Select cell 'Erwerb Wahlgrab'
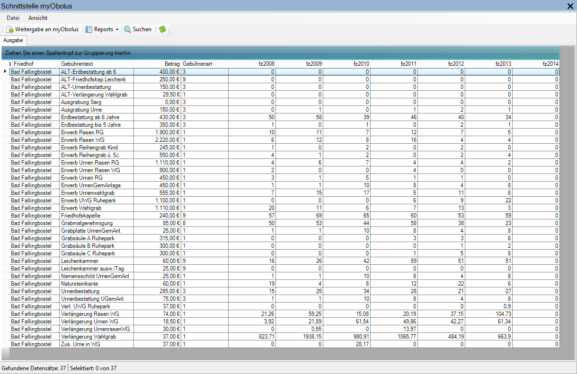577x374 pixels. [97, 208]
